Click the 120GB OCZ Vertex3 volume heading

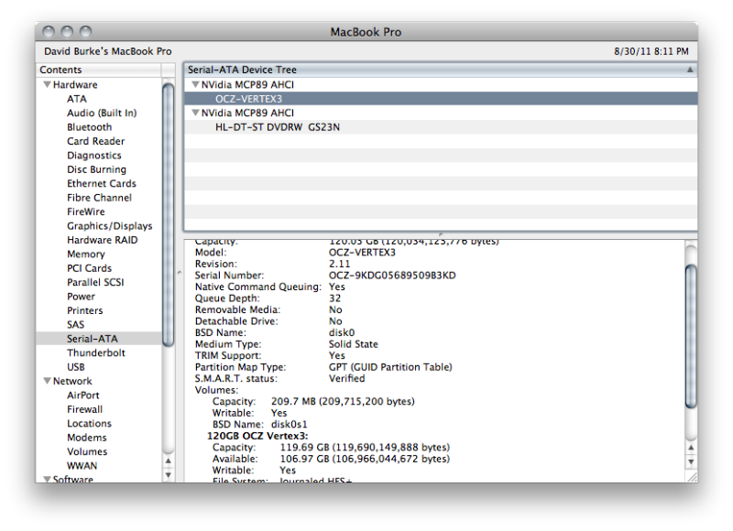[x=257, y=436]
